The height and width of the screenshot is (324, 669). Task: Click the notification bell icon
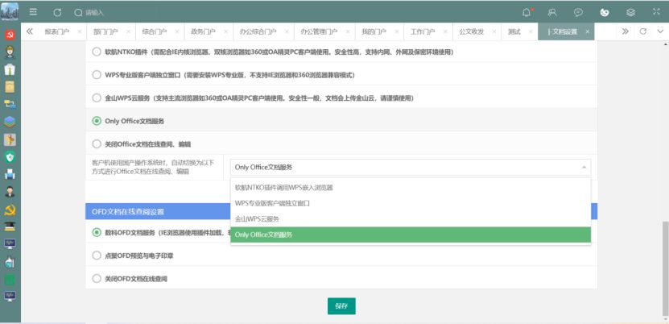point(527,13)
